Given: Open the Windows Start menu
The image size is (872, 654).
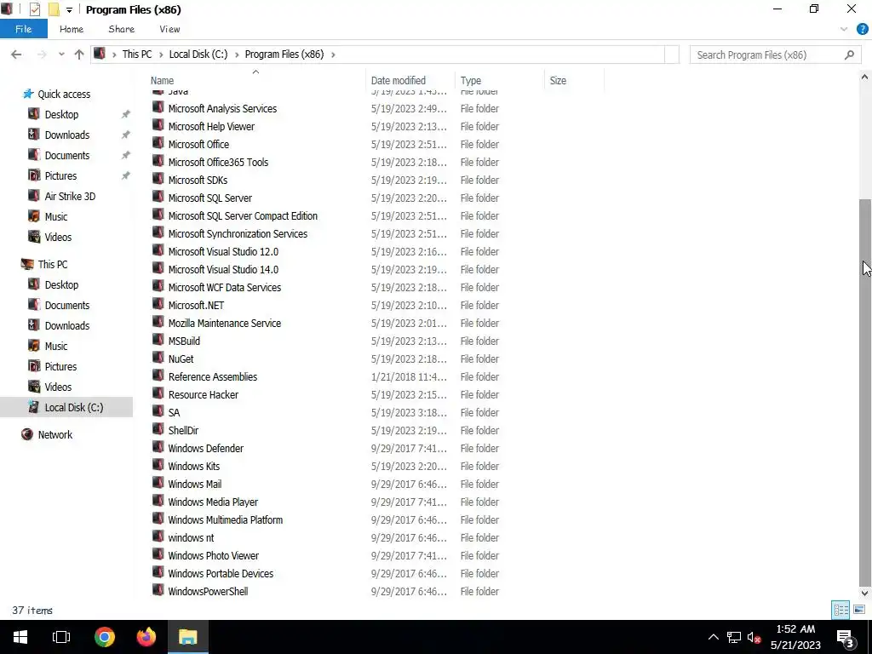Looking at the screenshot, I should click(x=20, y=637).
